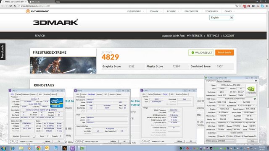Toggle the OpenCL checkbox in GPU-Z
Image resolution: width=269 pixels, height=151 pixels.
pos(218,136)
